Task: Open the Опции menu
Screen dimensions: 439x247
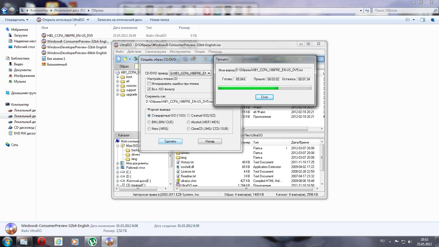Action: [x=199, y=52]
